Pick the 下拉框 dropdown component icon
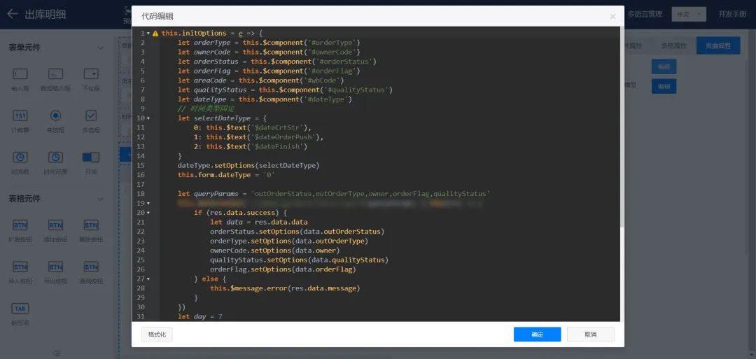Viewport: 756px width, 359px height. click(91, 74)
